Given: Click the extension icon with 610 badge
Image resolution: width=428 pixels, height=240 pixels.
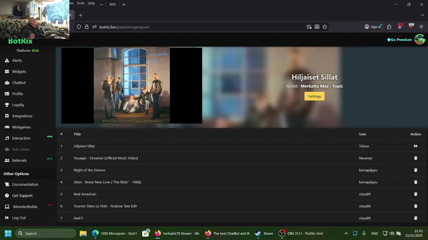Looking at the screenshot, I should [x=411, y=26].
